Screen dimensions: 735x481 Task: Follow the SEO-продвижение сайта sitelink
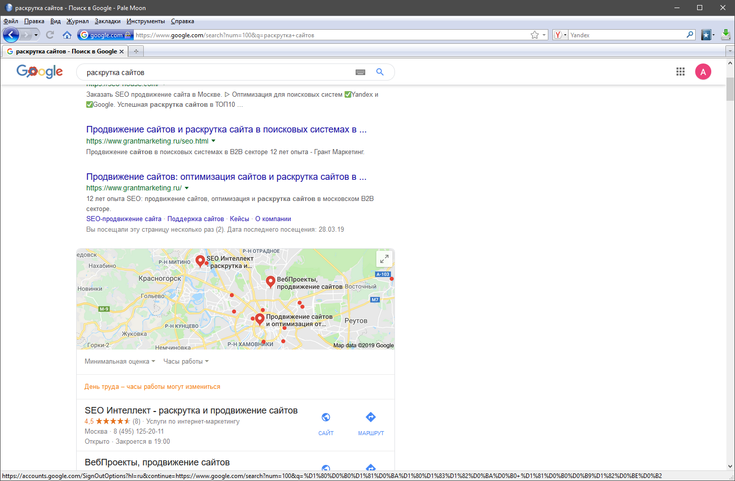tap(124, 219)
